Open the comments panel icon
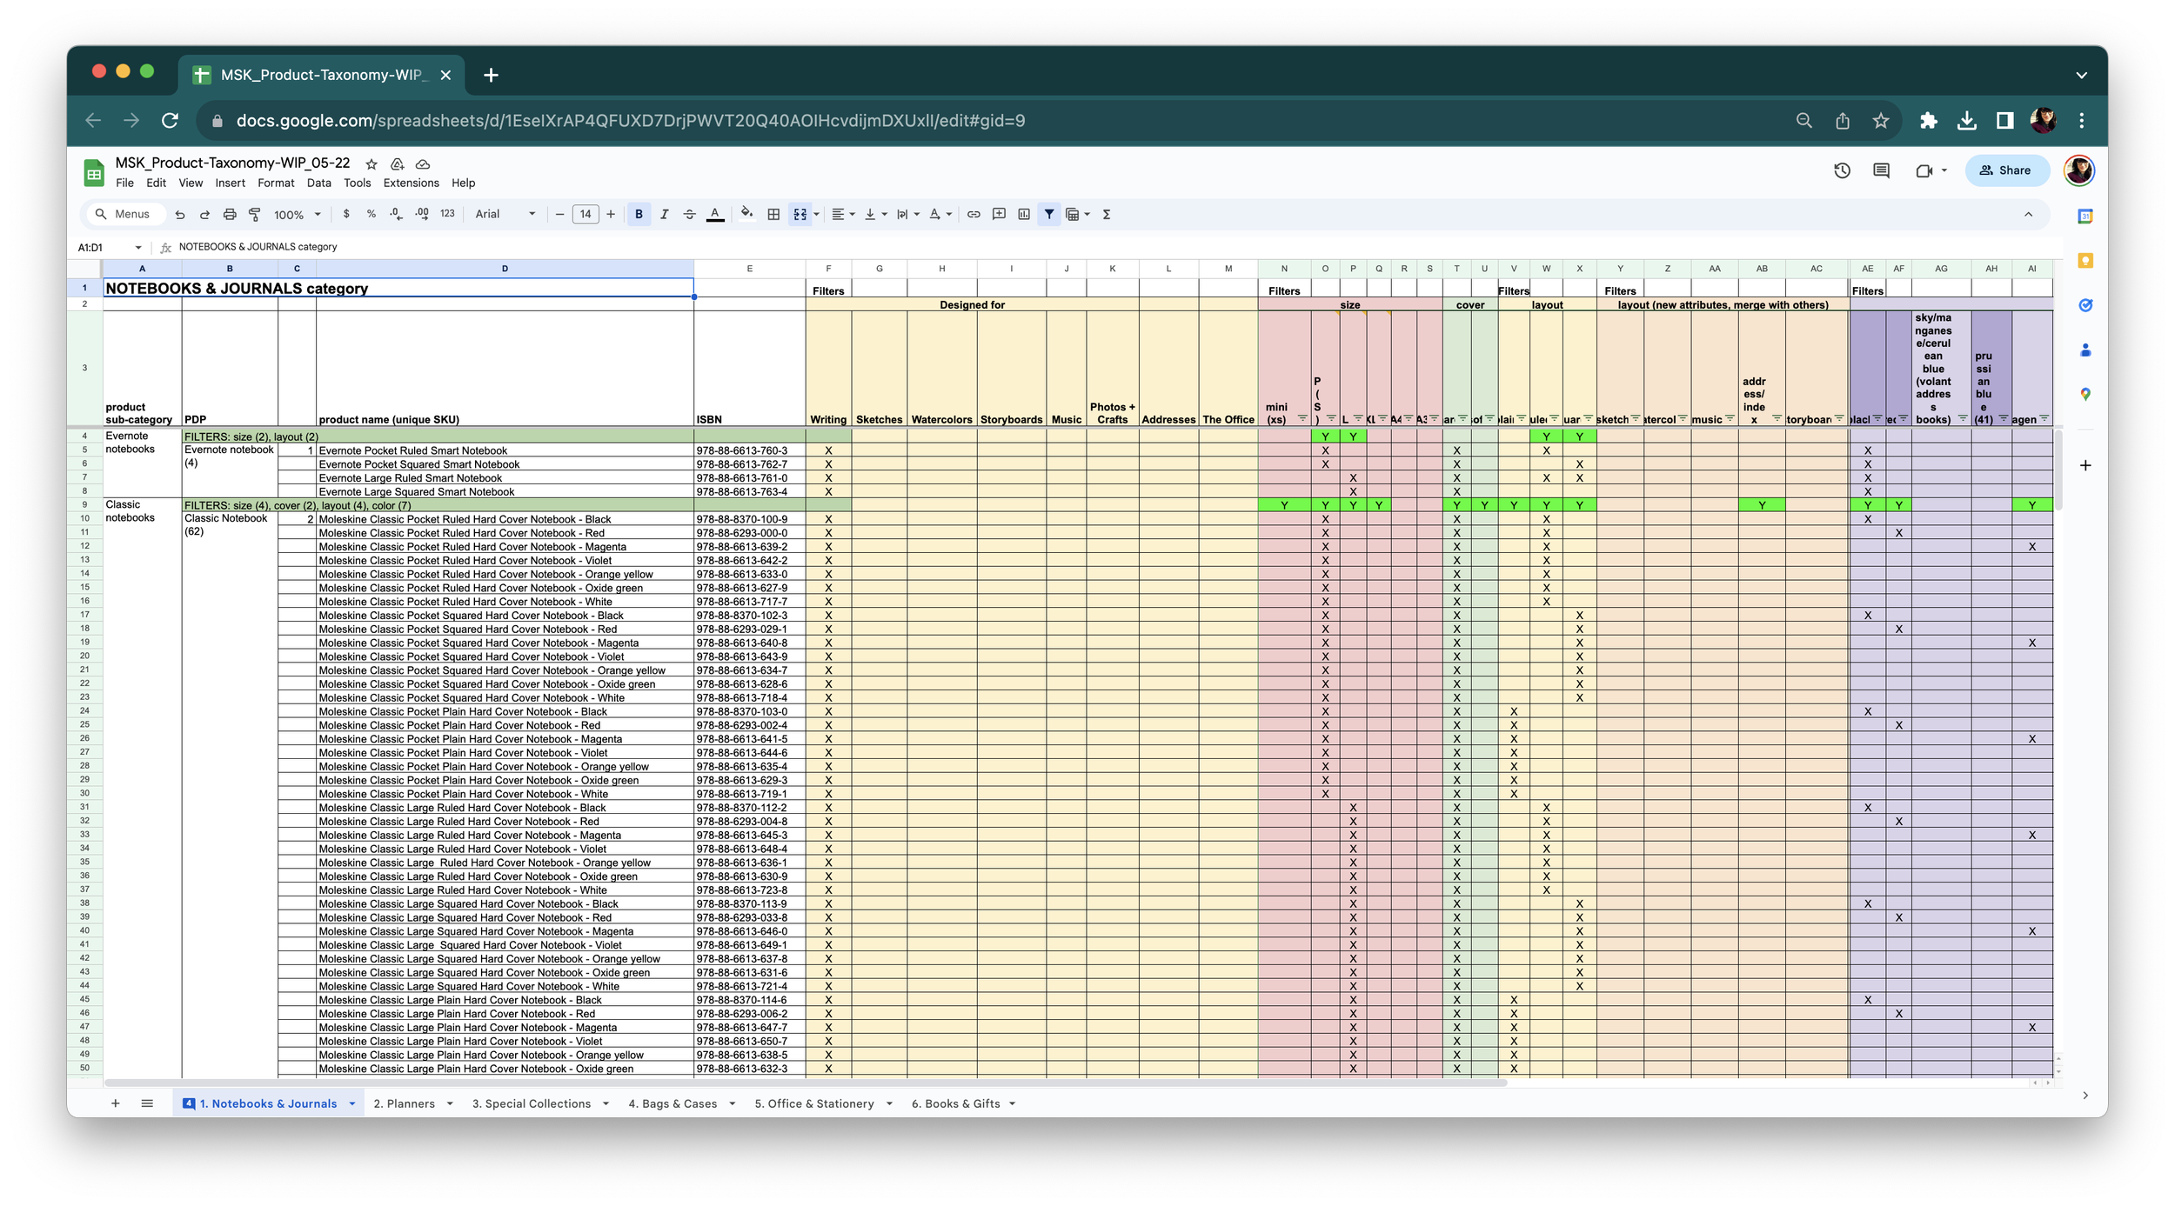Viewport: 2175px width, 1206px height. [x=1881, y=170]
